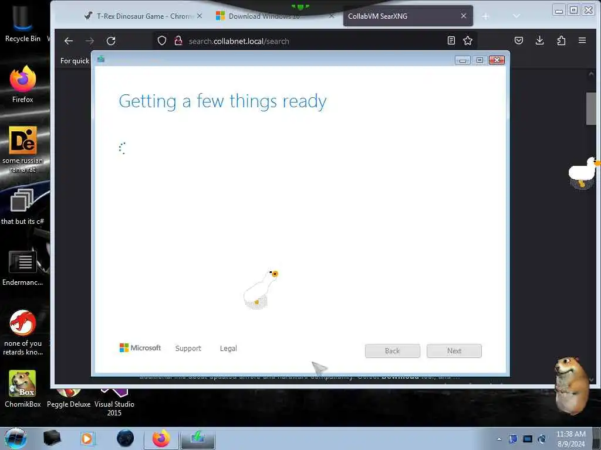Click the Microsoft logo in setup footer

(140, 348)
